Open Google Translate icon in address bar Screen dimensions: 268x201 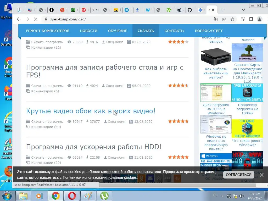pos(216,19)
